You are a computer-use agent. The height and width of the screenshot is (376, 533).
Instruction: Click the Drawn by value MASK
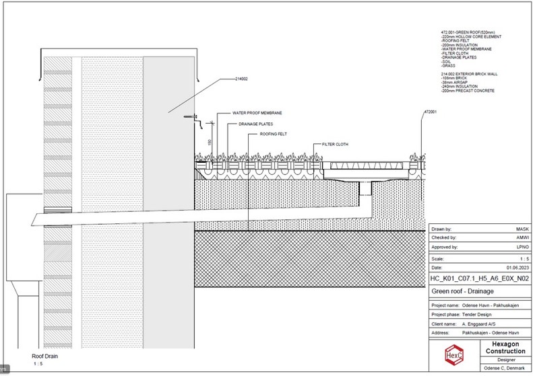[521, 229]
